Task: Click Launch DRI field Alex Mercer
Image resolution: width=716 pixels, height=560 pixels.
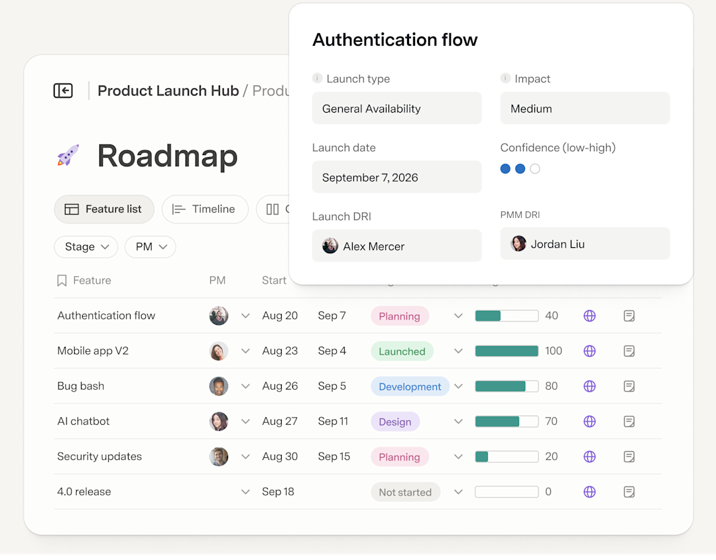Action: [x=397, y=246]
